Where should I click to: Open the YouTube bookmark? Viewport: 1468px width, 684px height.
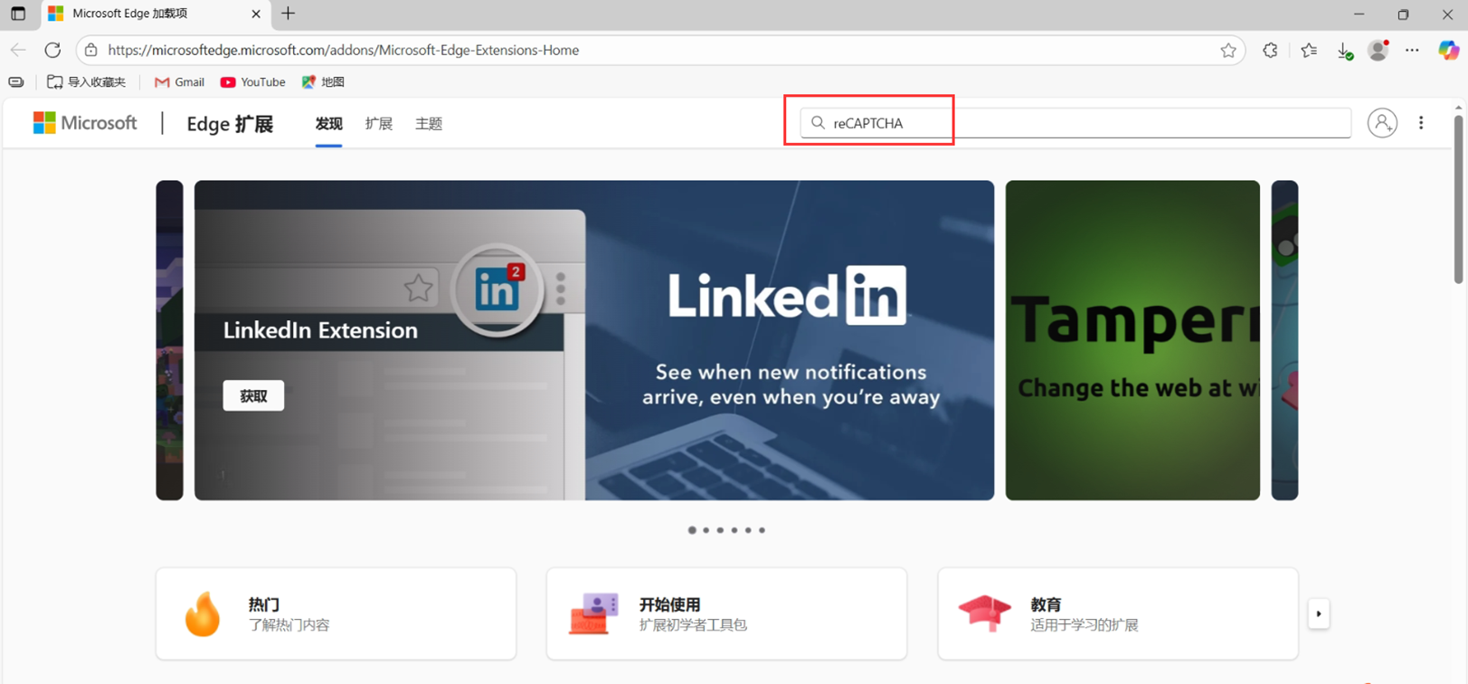point(252,82)
